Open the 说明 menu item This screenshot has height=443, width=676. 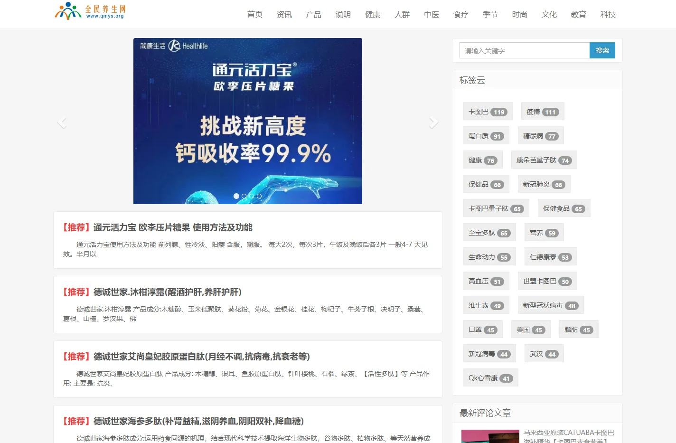click(x=343, y=15)
